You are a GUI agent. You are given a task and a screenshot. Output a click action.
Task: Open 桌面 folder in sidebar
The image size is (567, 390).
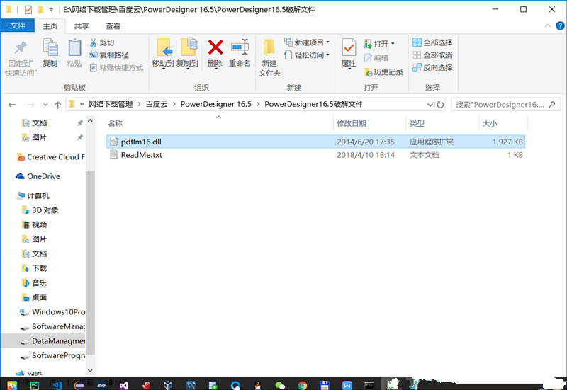coord(35,297)
